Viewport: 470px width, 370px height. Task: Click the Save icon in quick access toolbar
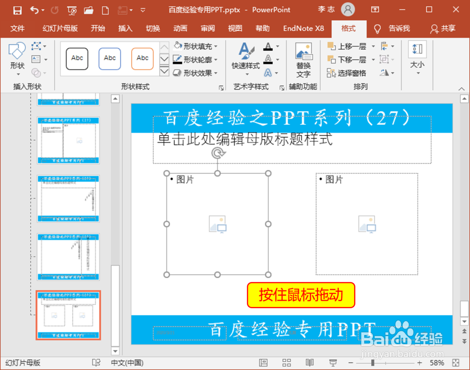tap(17, 10)
